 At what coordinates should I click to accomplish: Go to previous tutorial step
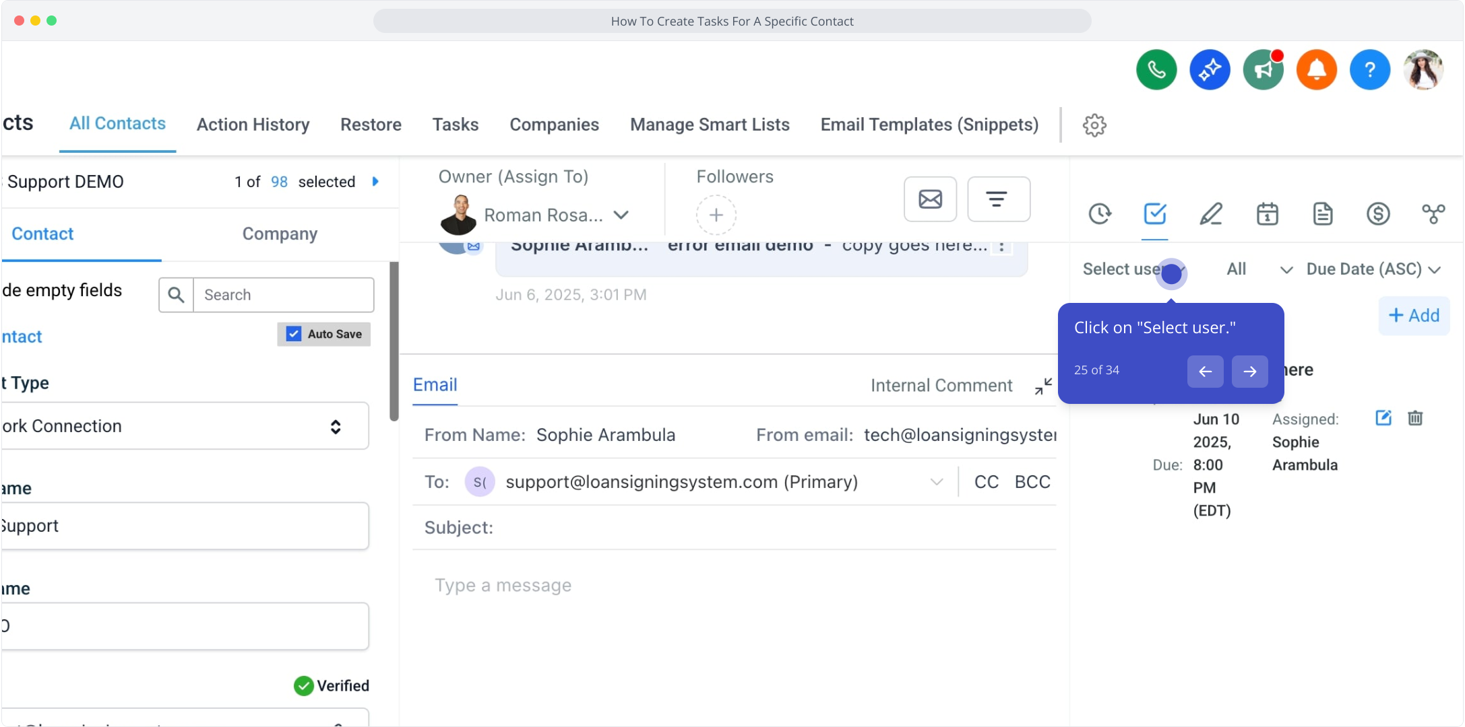click(1205, 372)
